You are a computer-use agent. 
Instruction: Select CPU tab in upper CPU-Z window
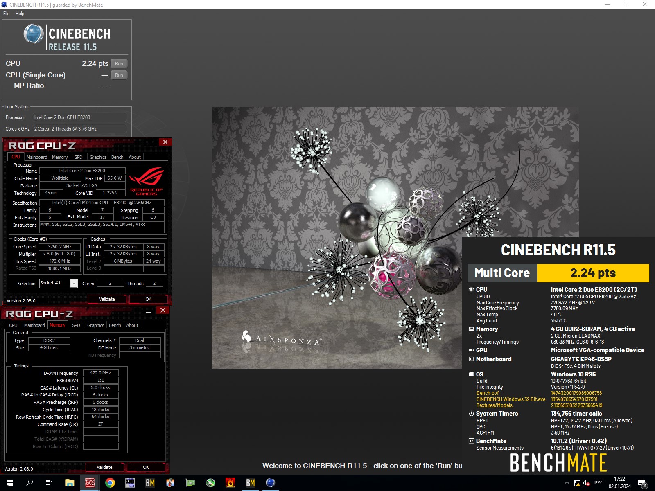point(16,157)
